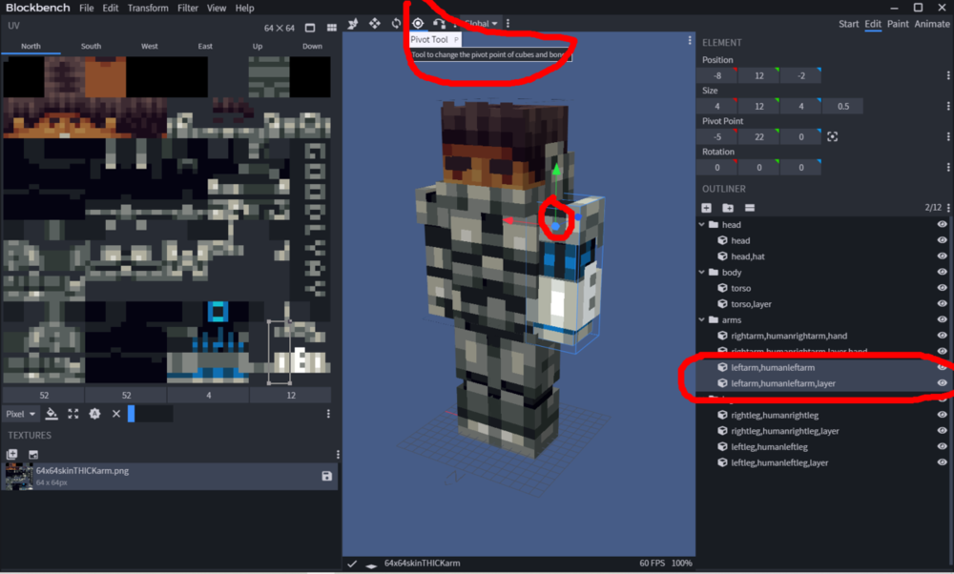954x574 pixels.
Task: Click the Size inflate field 0.5
Action: pyautogui.click(x=843, y=106)
